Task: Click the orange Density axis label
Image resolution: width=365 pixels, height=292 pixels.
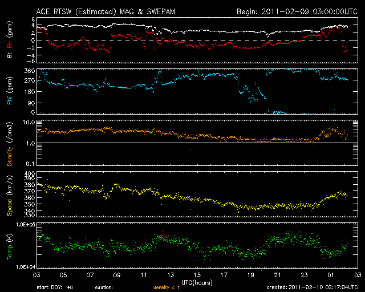Action: pyautogui.click(x=10, y=144)
